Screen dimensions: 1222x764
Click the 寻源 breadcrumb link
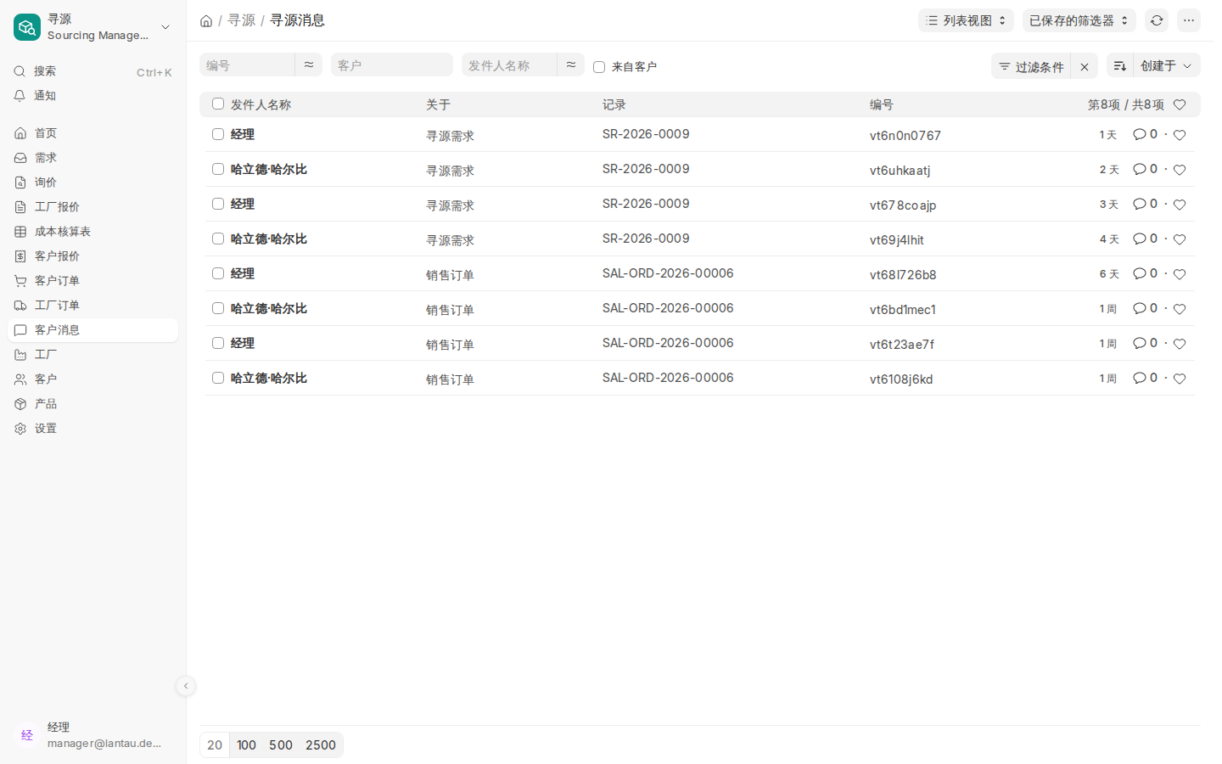(241, 20)
